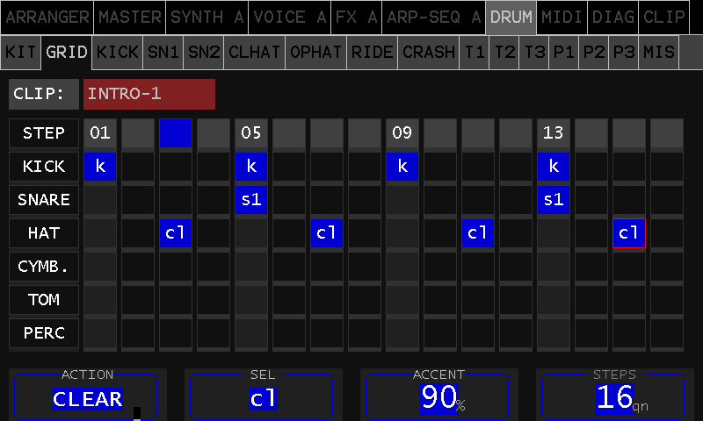Toggle the cl hat on step 07

pyautogui.click(x=327, y=233)
